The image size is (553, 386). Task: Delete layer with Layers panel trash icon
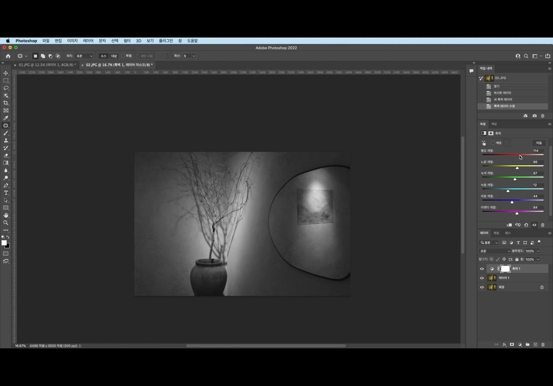click(543, 345)
